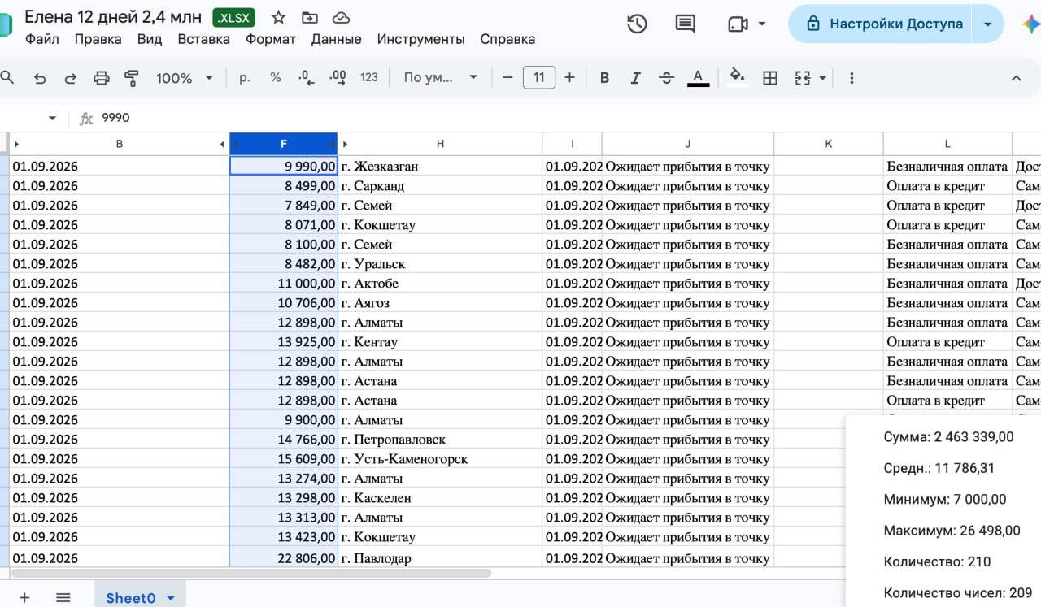The width and height of the screenshot is (1041, 607).
Task: Show all sheets list icon
Action: [63, 597]
